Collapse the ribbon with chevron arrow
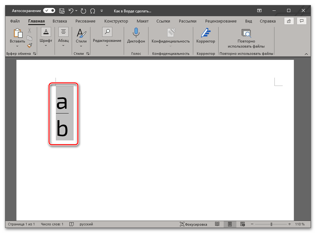Viewport: 316px width, 233px height. coord(306,54)
